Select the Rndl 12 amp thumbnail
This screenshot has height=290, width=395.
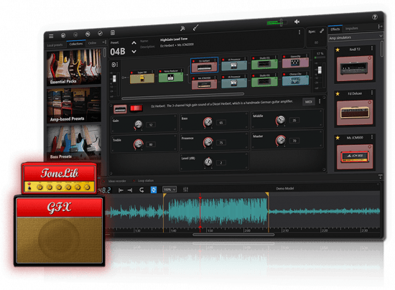click(355, 68)
